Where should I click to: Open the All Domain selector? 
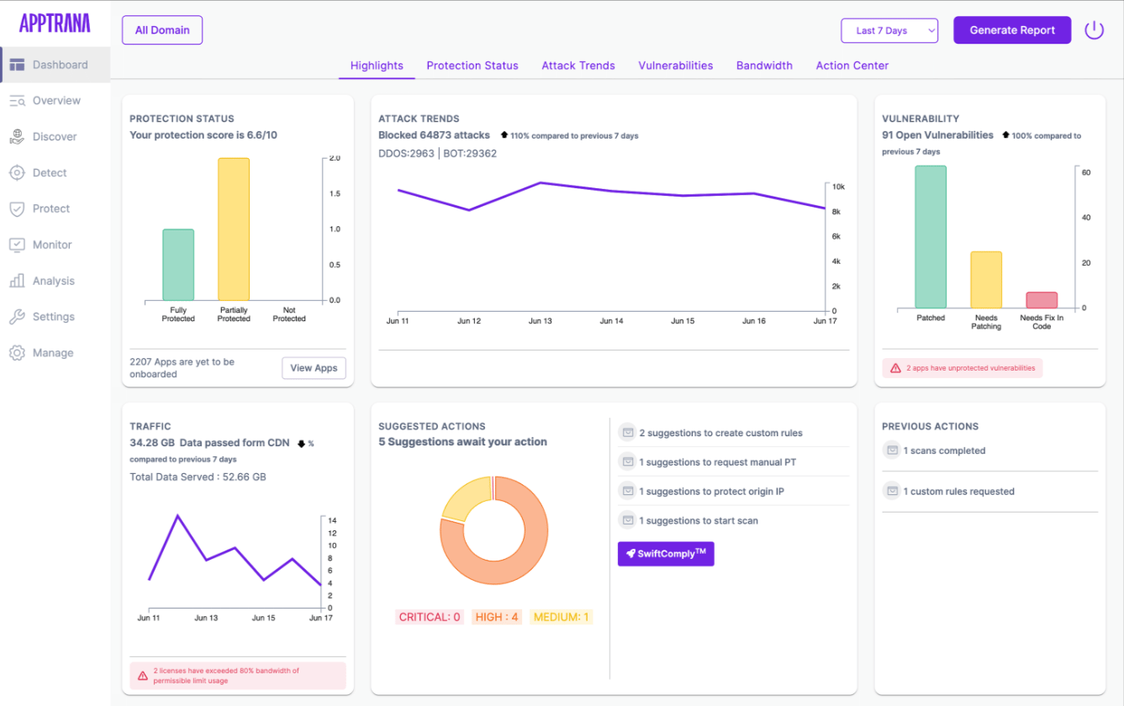click(x=162, y=30)
